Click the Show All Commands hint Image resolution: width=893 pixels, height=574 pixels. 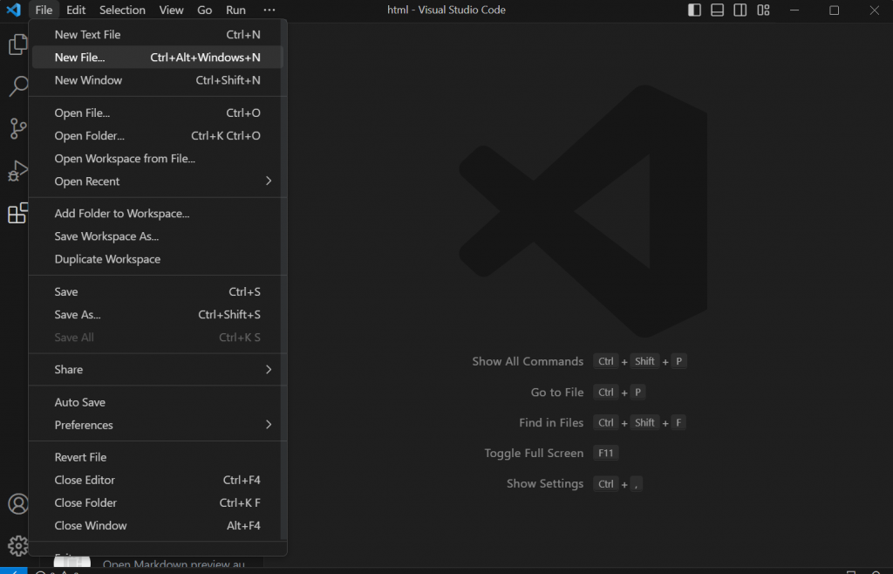coord(528,362)
